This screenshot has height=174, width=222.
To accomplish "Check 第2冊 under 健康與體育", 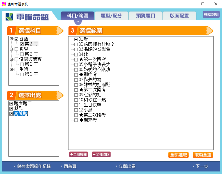I will [x=22, y=65].
